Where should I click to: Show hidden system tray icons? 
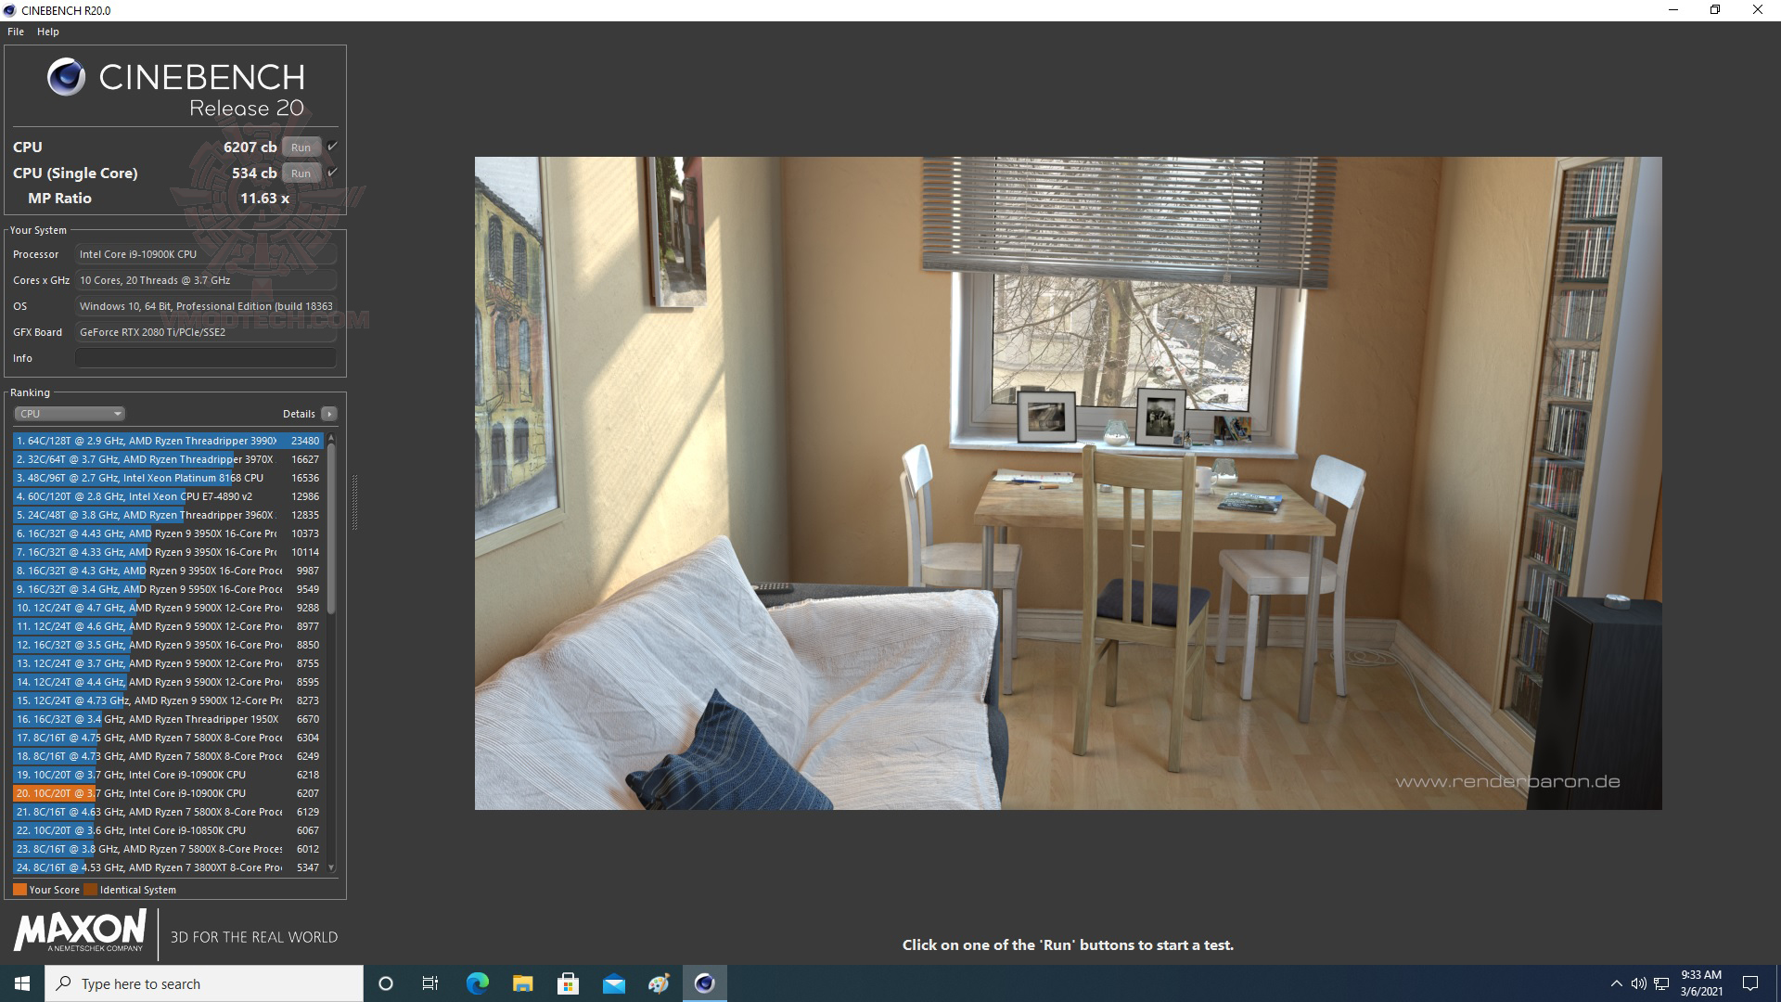[1616, 983]
